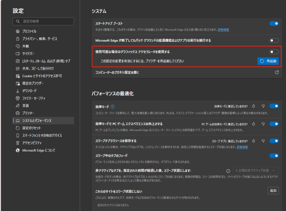Click the share icon beside 共有、コピーして貼り付け
286x211 pixels.
click(x=17, y=68)
